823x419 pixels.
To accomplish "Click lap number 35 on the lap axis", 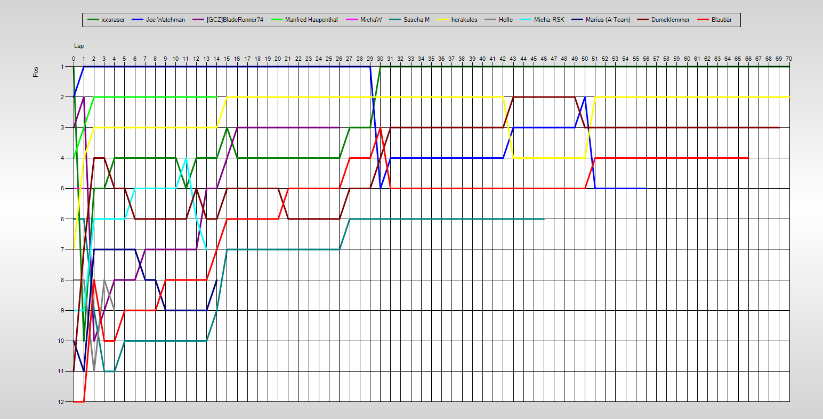I will pyautogui.click(x=431, y=59).
